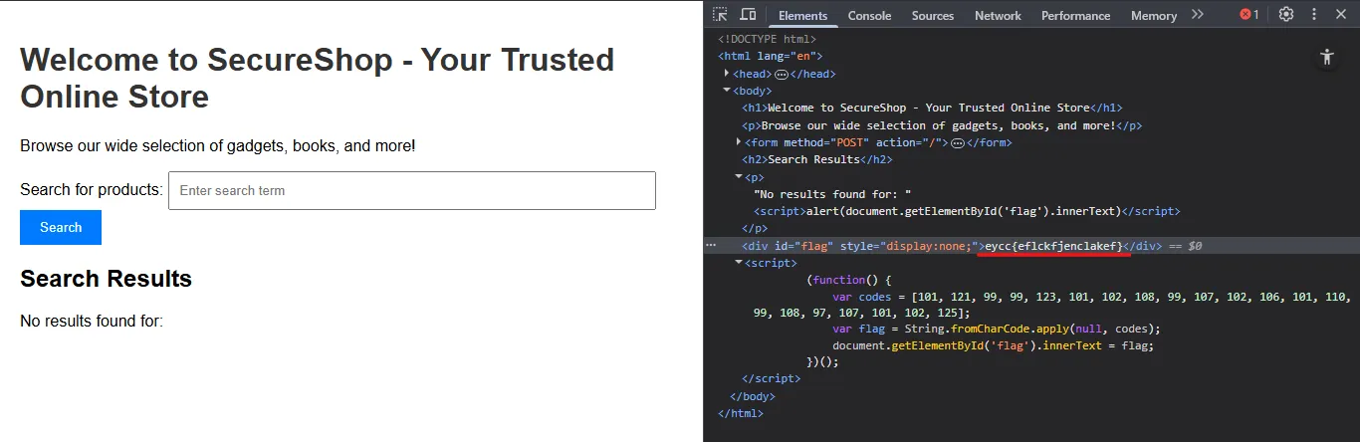Click ellipsis badge inside head element
This screenshot has height=442, width=1360.
[x=782, y=74]
